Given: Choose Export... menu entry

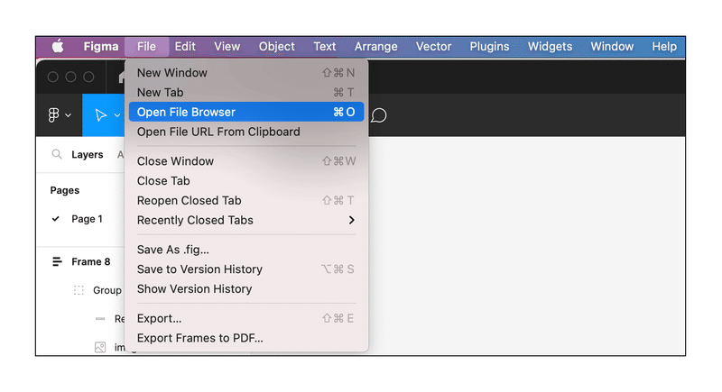Looking at the screenshot, I should [x=246, y=318].
